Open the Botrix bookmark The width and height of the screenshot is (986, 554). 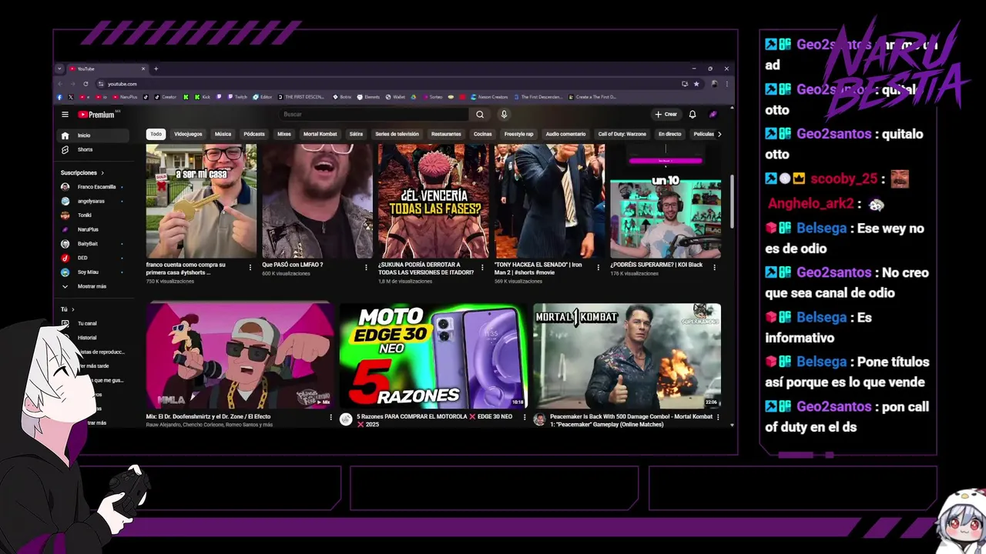coord(343,97)
